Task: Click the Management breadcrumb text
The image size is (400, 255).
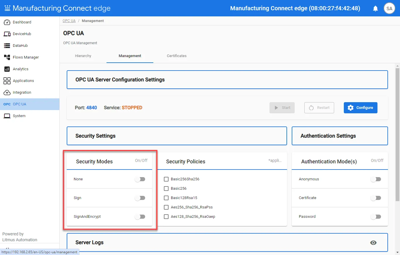Action: click(93, 21)
